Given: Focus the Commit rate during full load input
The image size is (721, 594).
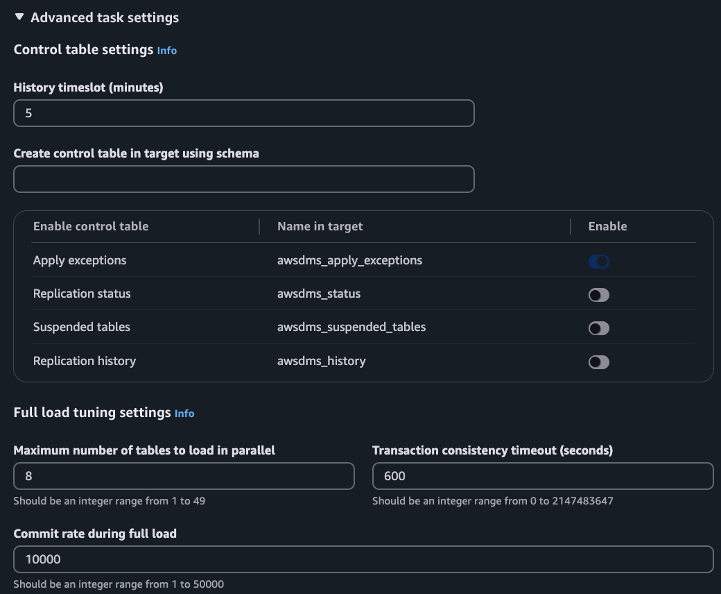Looking at the screenshot, I should click(x=363, y=559).
